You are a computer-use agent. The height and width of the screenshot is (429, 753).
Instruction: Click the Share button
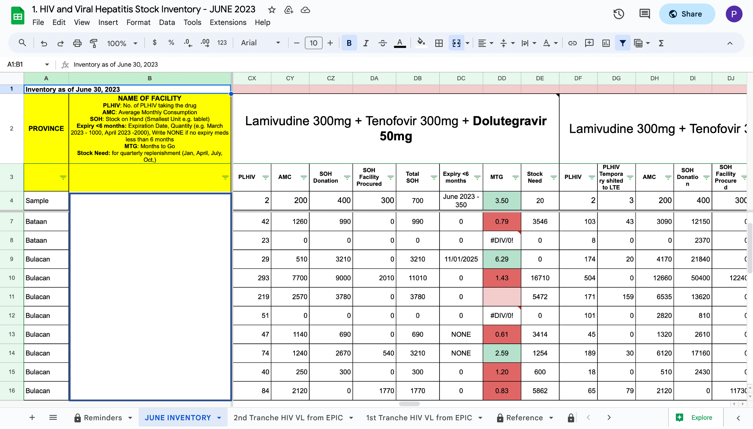[x=686, y=14]
